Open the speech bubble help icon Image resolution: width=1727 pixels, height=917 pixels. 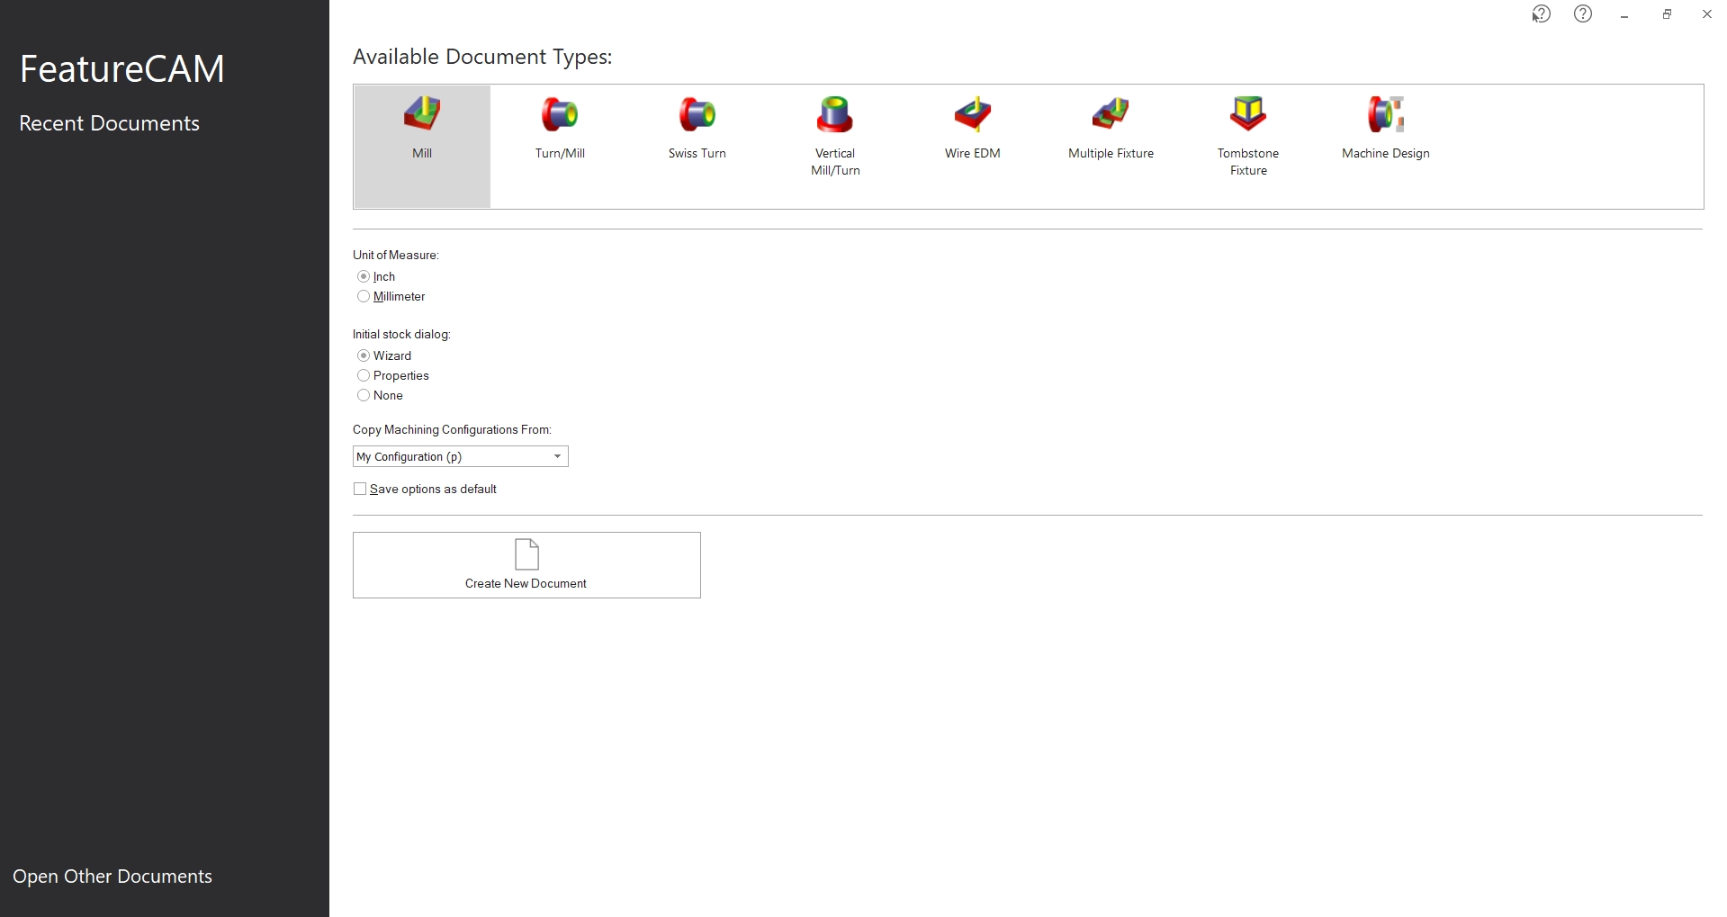[x=1541, y=13]
